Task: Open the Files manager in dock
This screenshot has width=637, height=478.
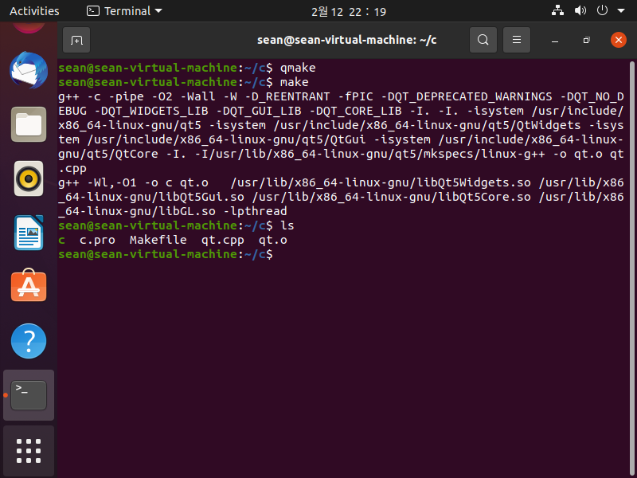Action: tap(29, 124)
